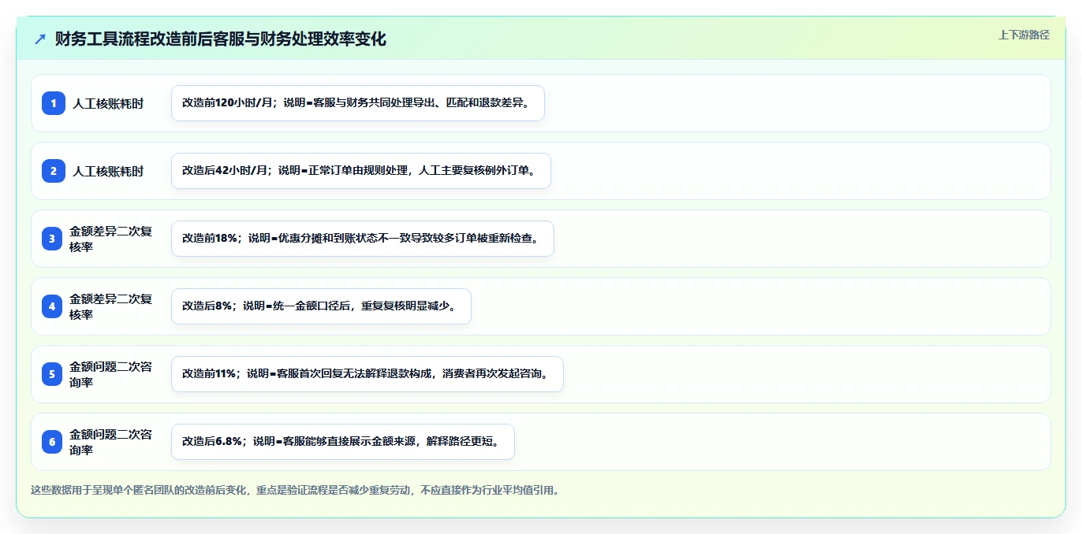The width and height of the screenshot is (1082, 534).
Task: Select the 改造后42小时/月 description box
Action: 361,171
